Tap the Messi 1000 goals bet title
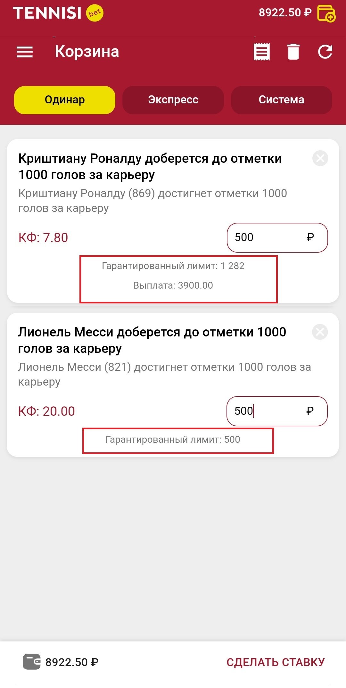Image resolution: width=346 pixels, height=688 pixels. (152, 340)
